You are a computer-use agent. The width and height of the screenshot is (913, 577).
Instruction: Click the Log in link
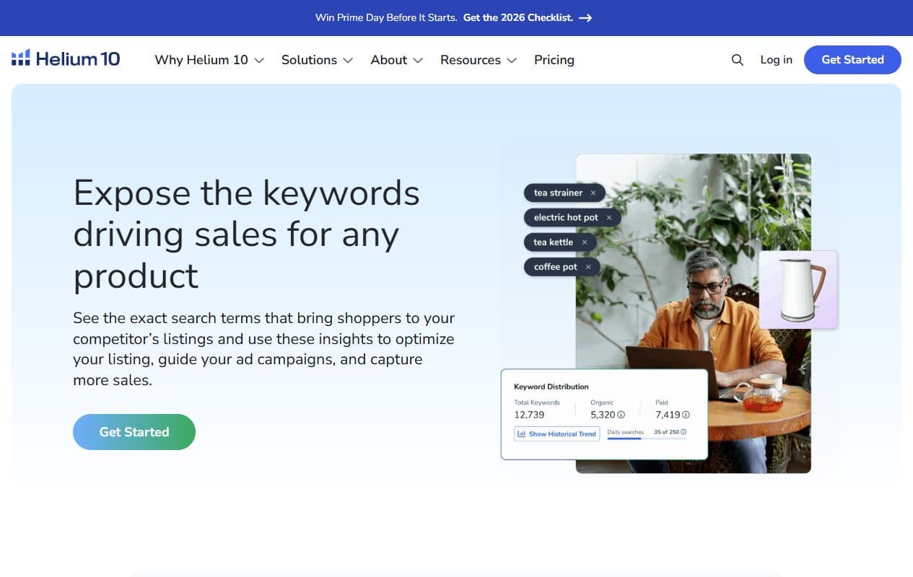pyautogui.click(x=776, y=60)
